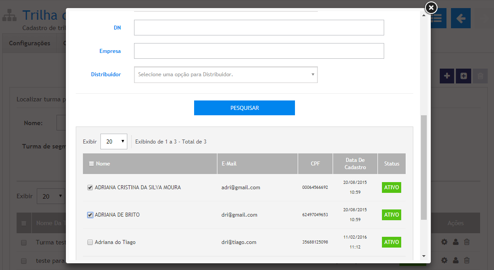Click the dark plus add icon
This screenshot has height=270, width=494.
pyautogui.click(x=446, y=76)
